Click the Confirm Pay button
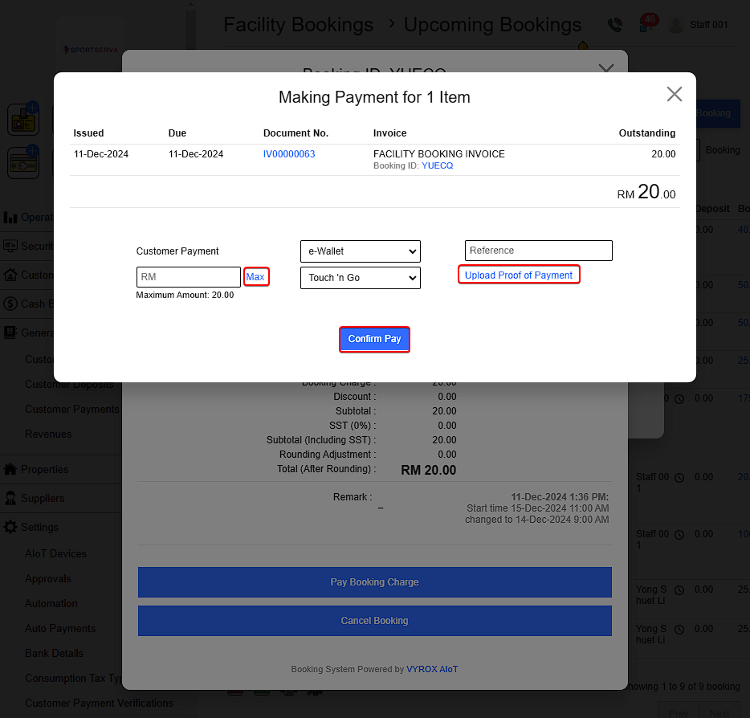 (374, 339)
